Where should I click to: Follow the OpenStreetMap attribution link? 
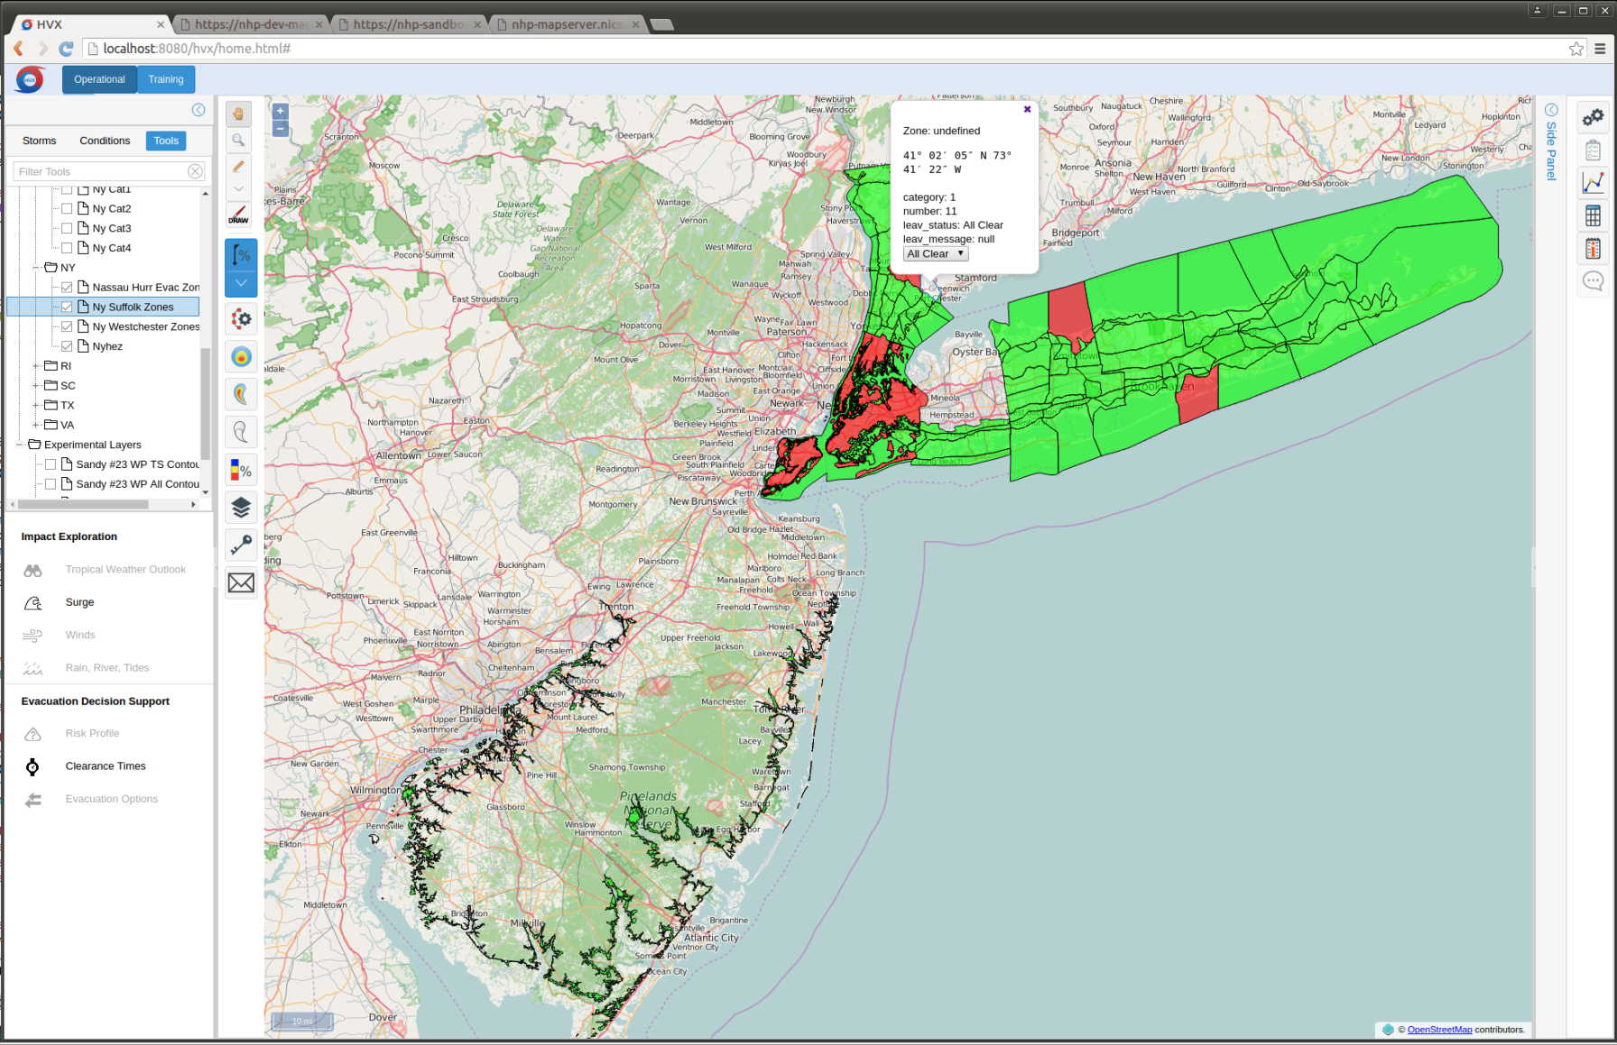[x=1439, y=1030]
